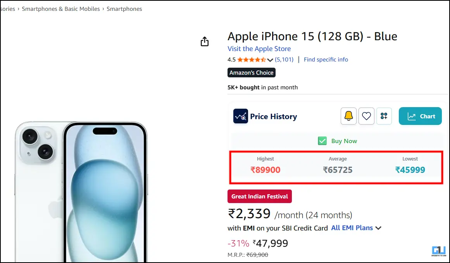Open Smartphones & Basic Mobiles breadcrumb
The width and height of the screenshot is (450, 263).
pos(61,9)
